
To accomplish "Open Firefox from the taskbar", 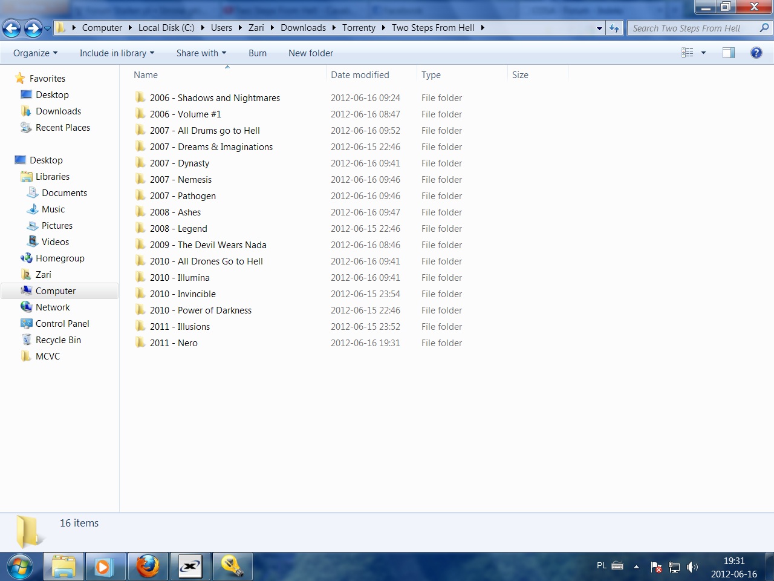I will [148, 567].
